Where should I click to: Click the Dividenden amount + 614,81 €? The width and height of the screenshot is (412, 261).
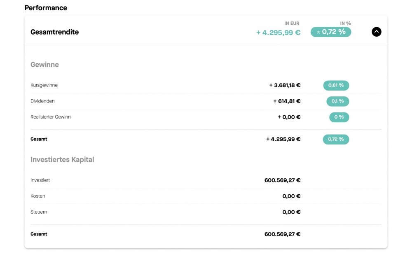[x=287, y=101]
